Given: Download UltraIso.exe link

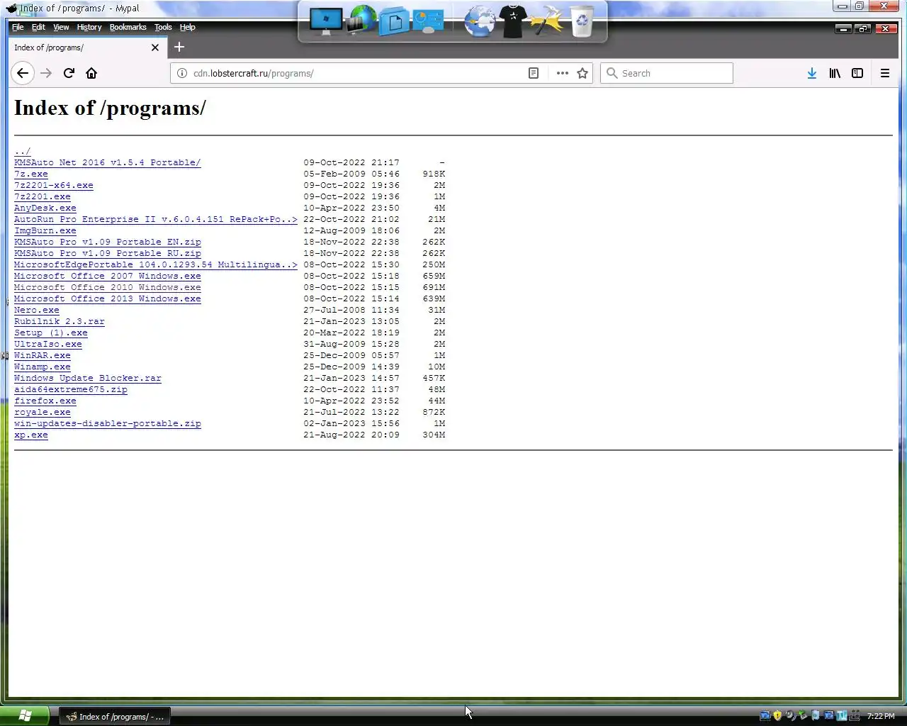Looking at the screenshot, I should coord(48,344).
